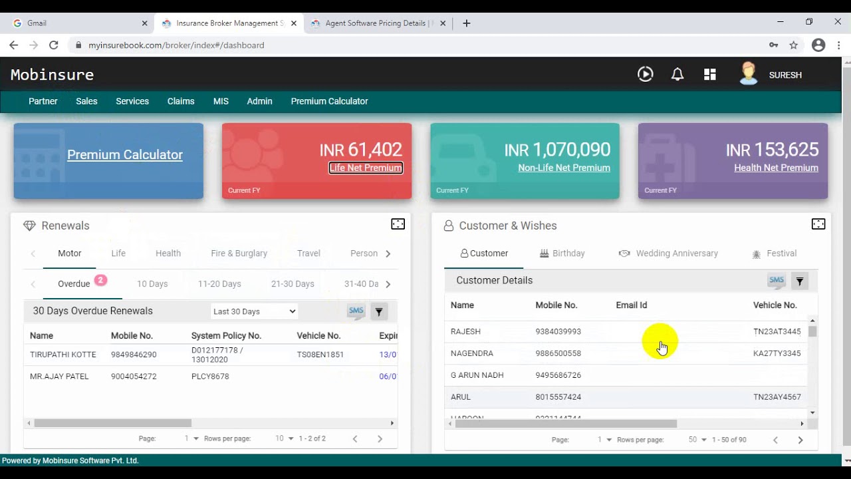Click the Mobinsure logo text

tap(52, 75)
